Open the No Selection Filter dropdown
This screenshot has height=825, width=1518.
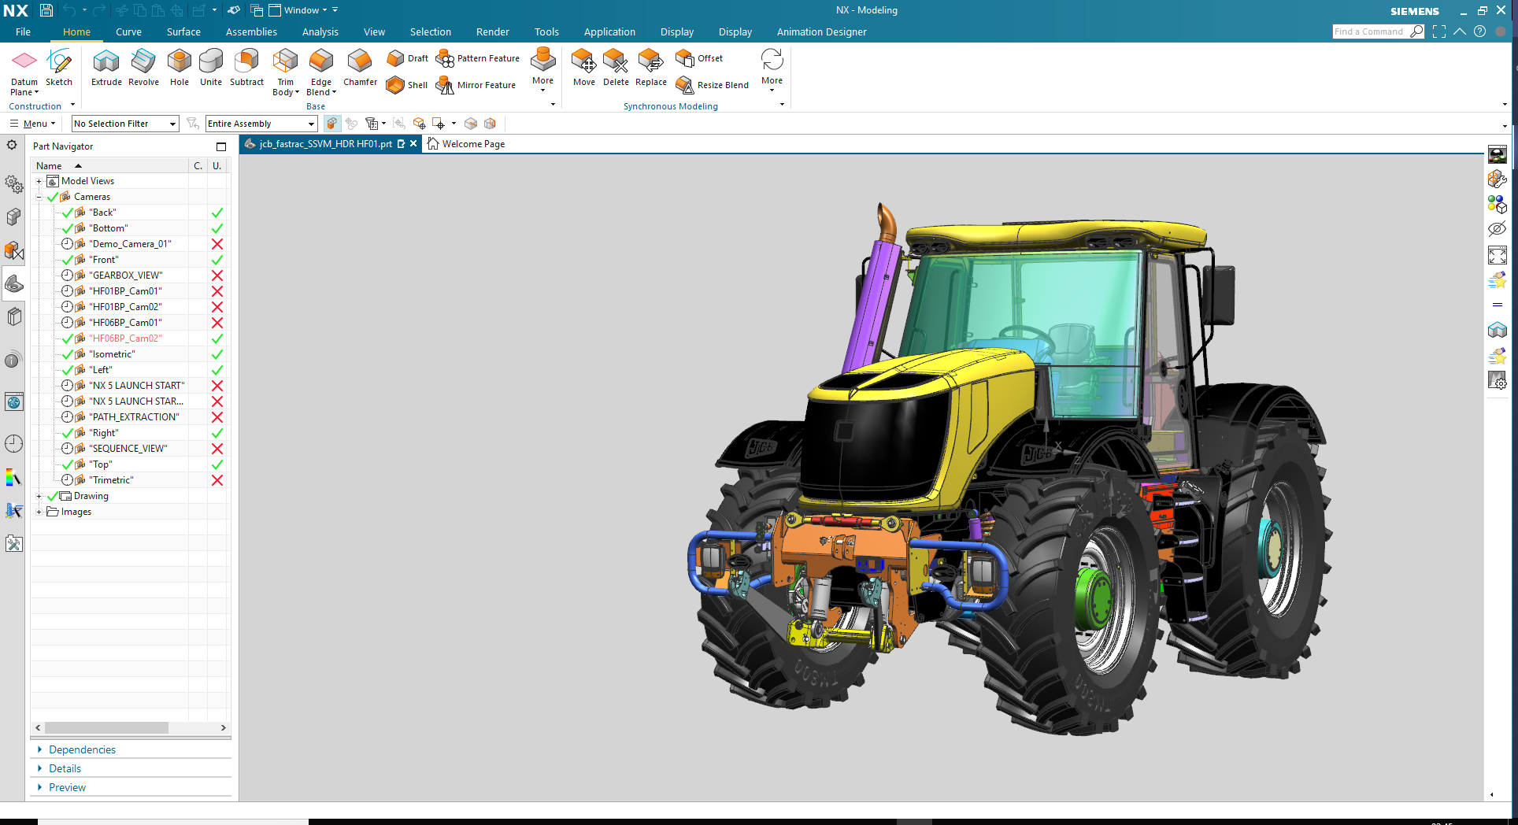tap(124, 124)
